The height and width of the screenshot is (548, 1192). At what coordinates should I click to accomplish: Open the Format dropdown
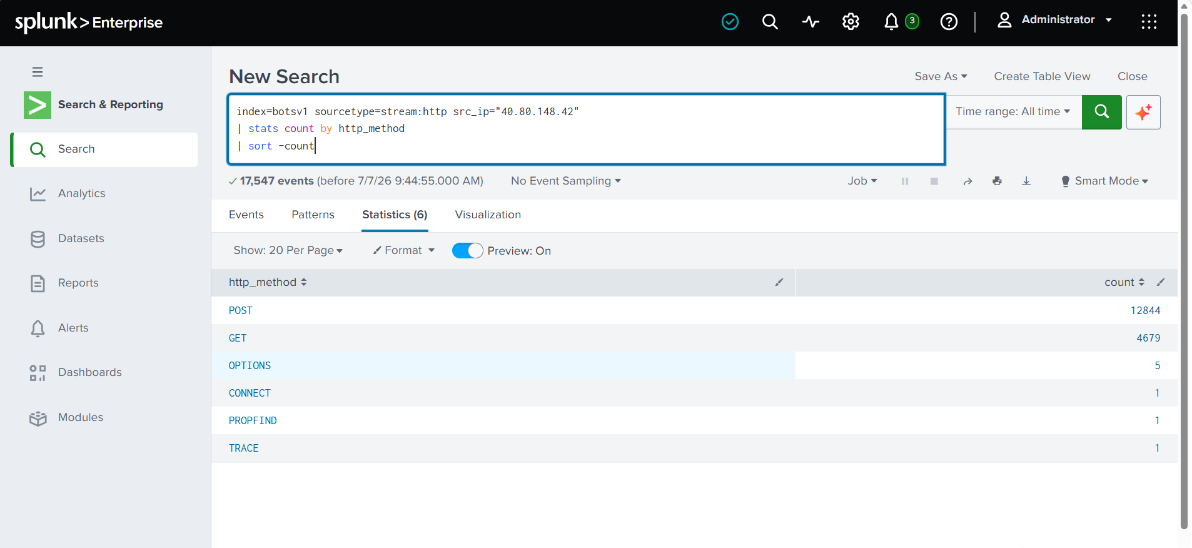[x=403, y=250]
